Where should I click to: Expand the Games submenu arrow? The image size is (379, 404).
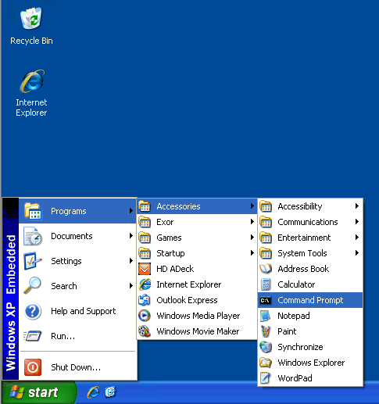[252, 238]
